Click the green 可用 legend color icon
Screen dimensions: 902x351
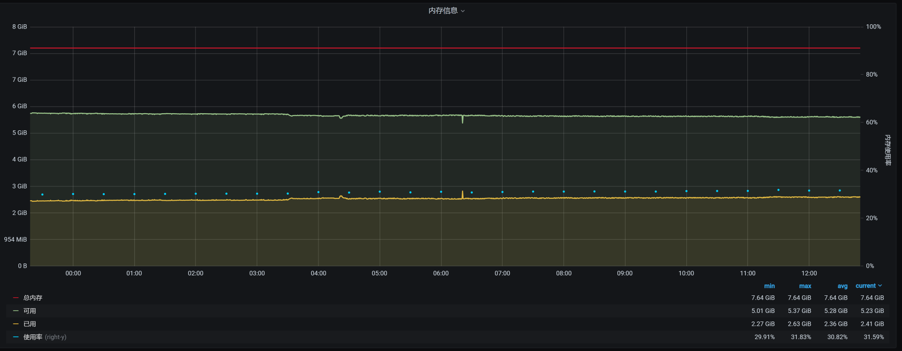click(16, 311)
